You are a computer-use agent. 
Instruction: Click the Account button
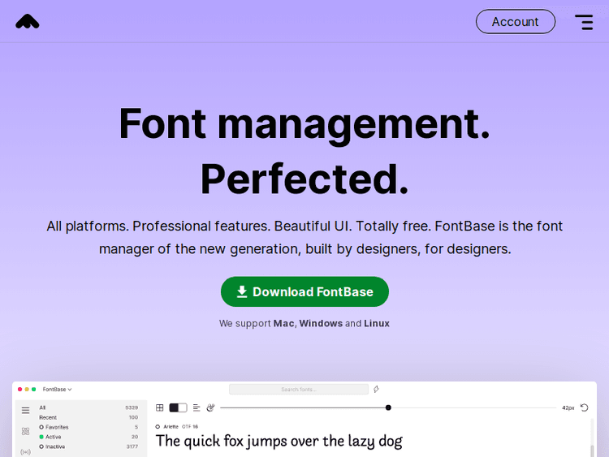click(515, 22)
